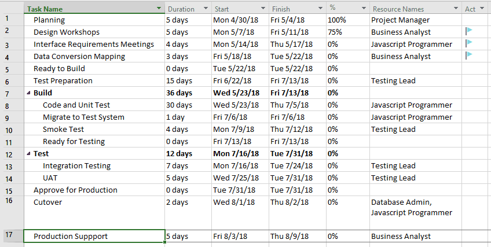The width and height of the screenshot is (491, 247).
Task: Click the Integration Testing duration cell
Action: (x=188, y=165)
